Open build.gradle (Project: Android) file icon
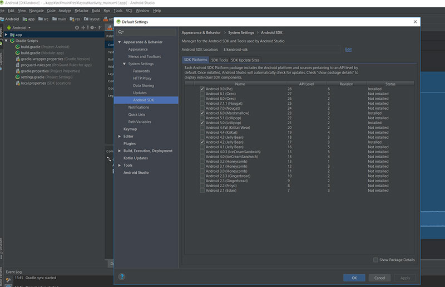This screenshot has height=287, width=445. pyautogui.click(x=18, y=47)
